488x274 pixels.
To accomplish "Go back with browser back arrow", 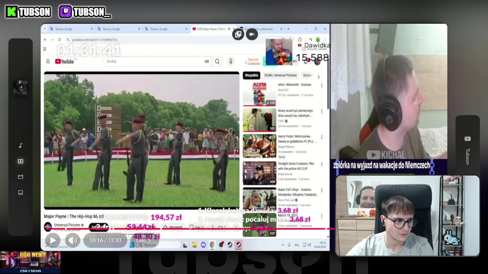I will (x=45, y=40).
